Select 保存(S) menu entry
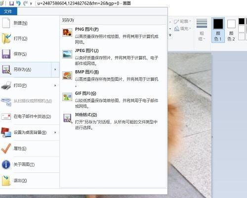 (x=30, y=54)
